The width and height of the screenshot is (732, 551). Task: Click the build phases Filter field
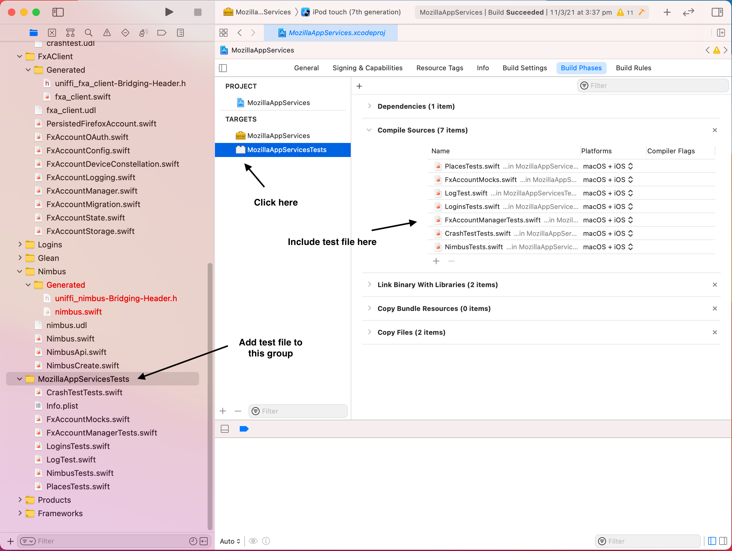coord(653,86)
